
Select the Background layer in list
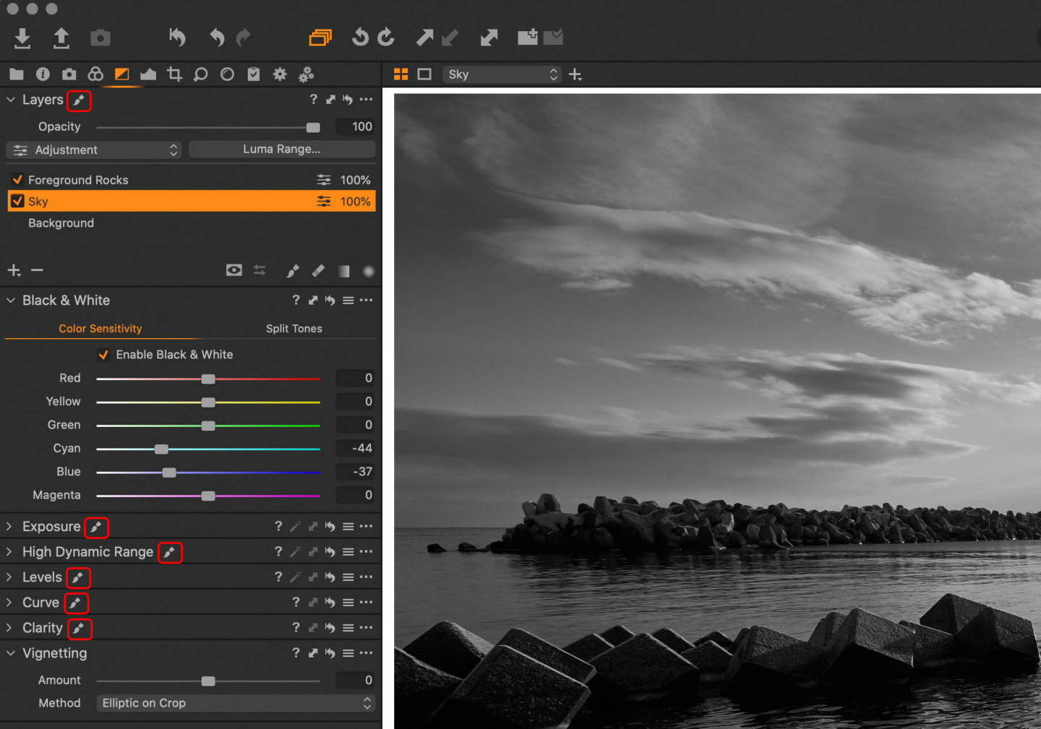coord(61,223)
